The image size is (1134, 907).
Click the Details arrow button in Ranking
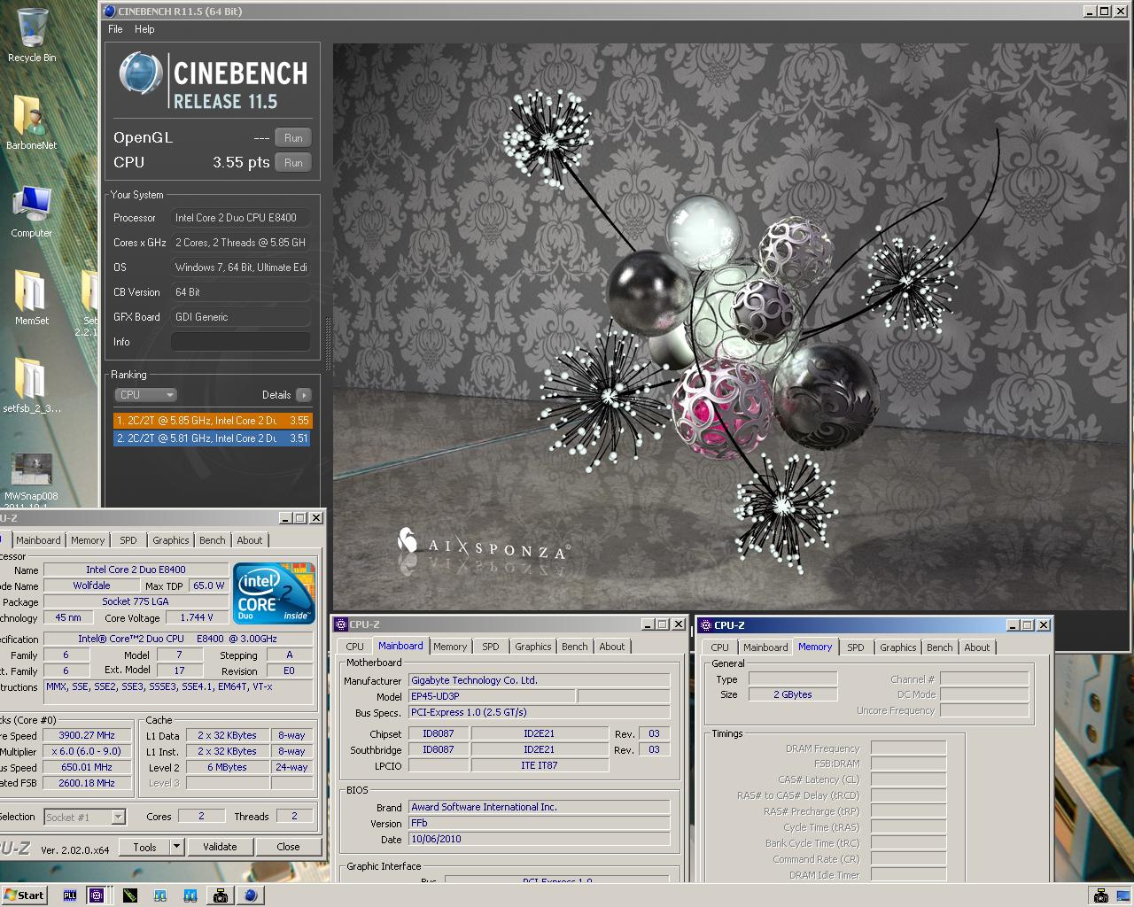(x=304, y=395)
